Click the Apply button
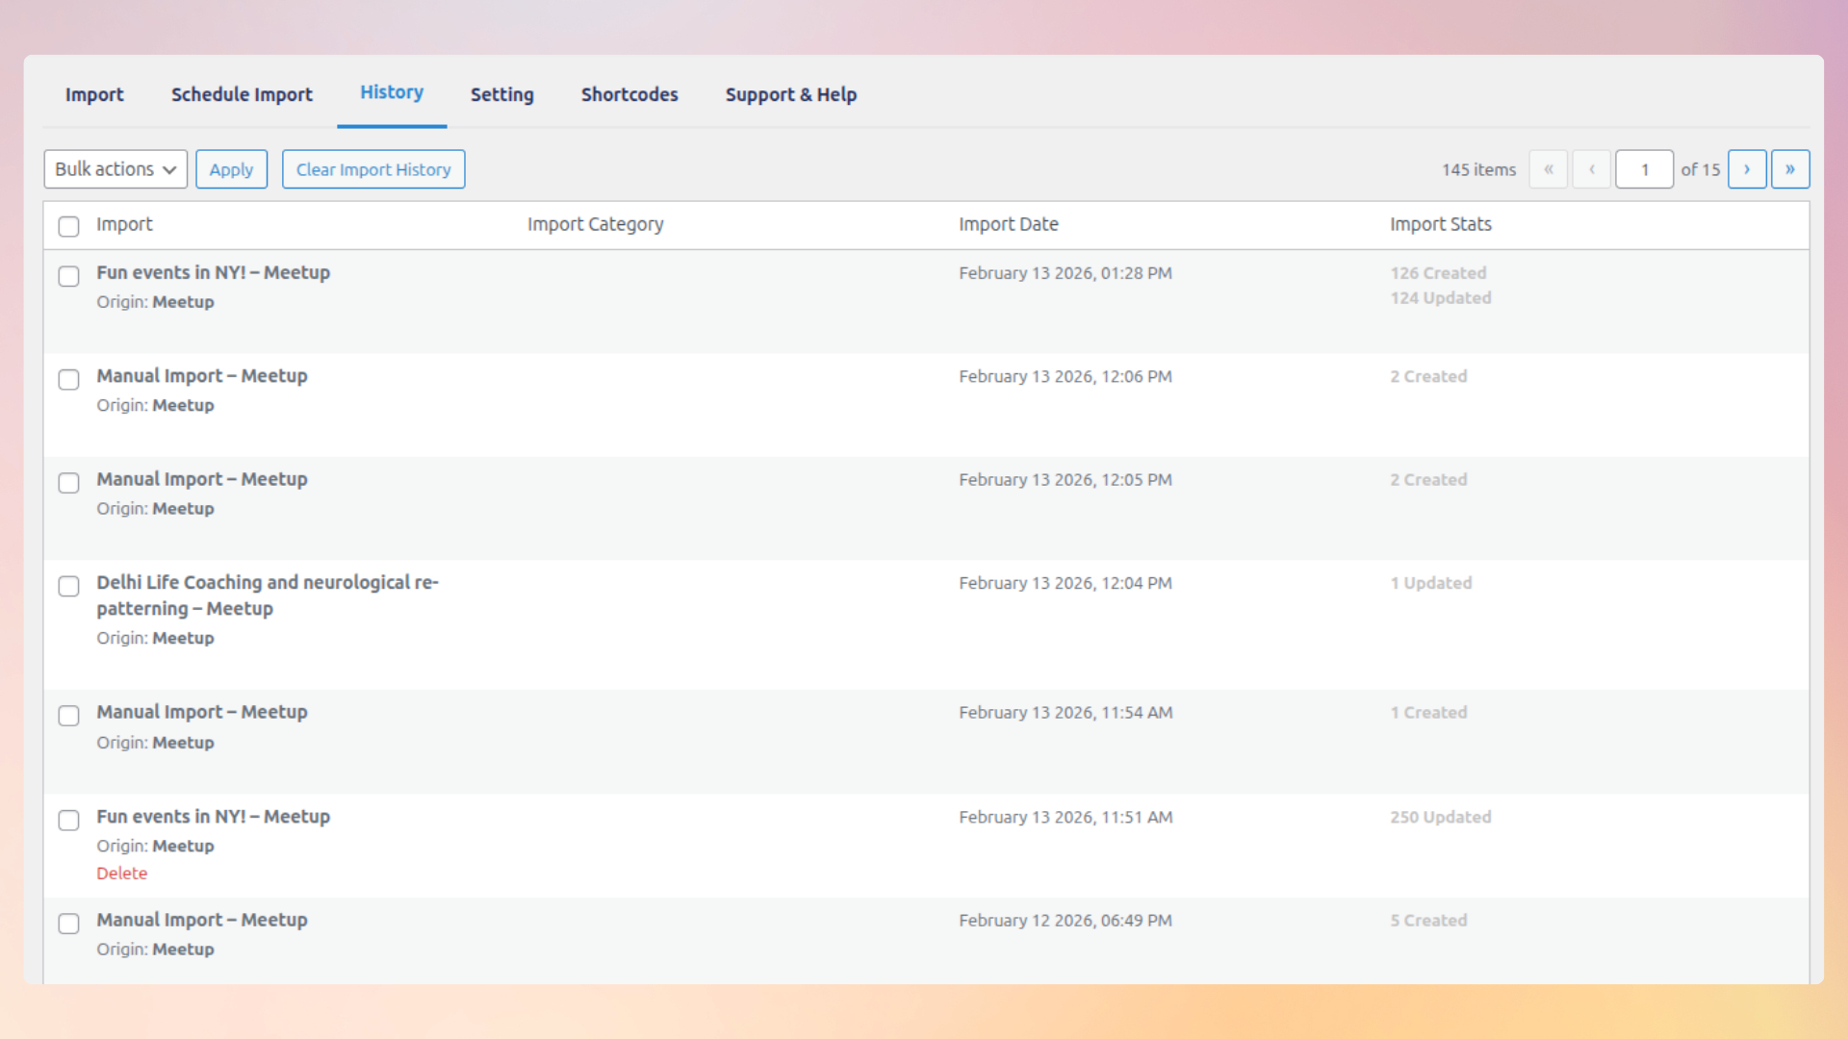This screenshot has height=1039, width=1848. 231,168
